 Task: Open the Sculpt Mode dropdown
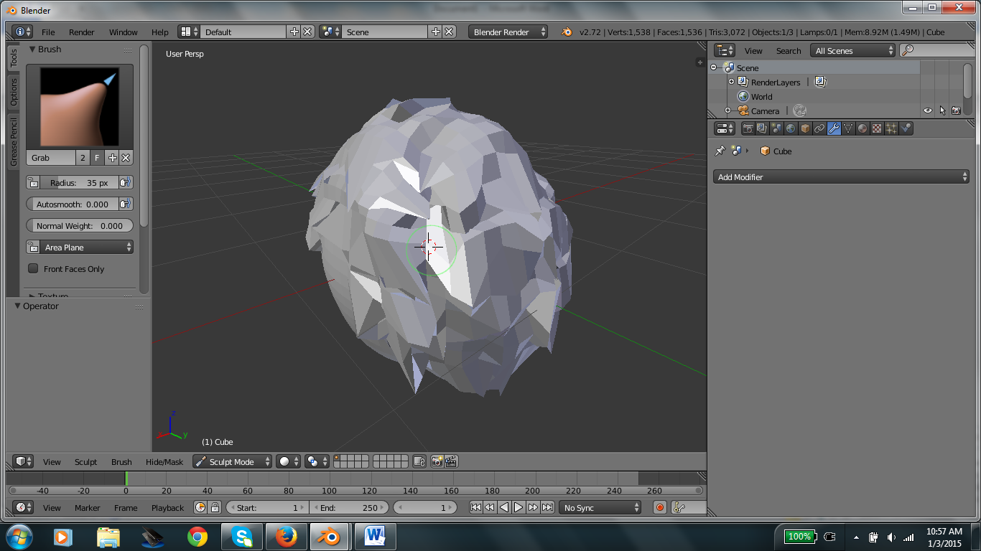click(x=233, y=461)
